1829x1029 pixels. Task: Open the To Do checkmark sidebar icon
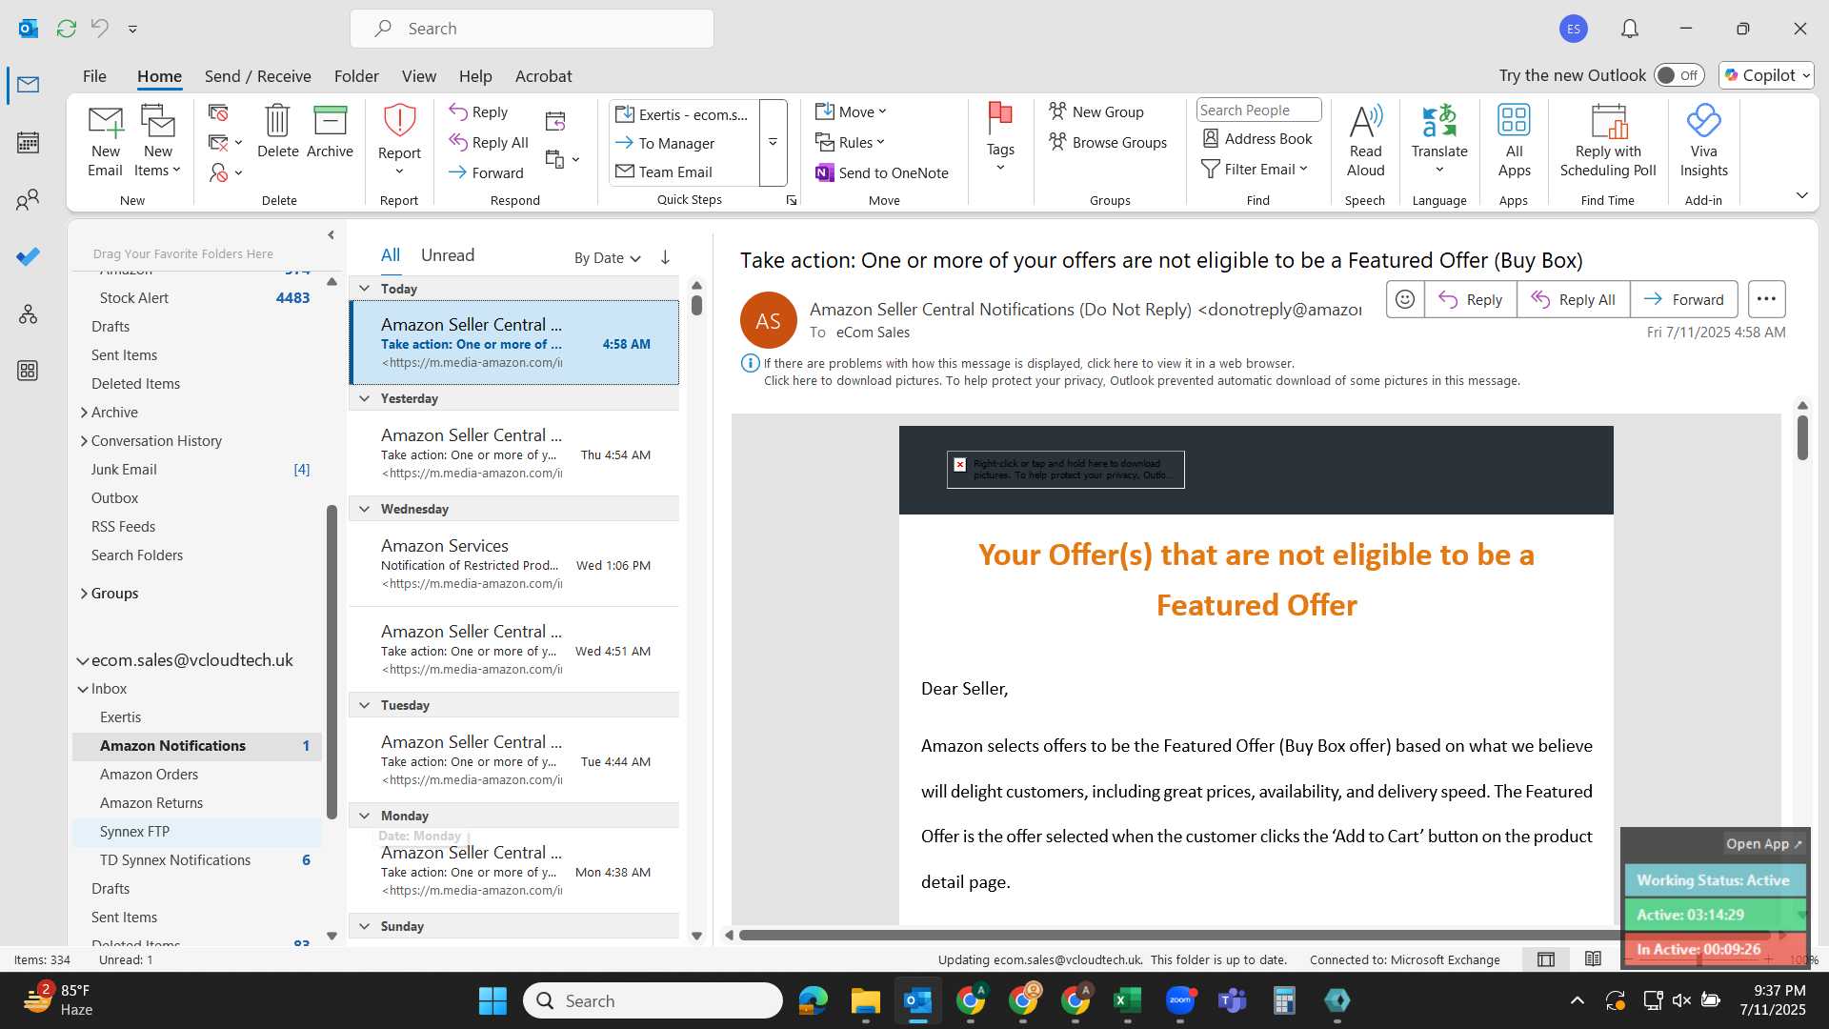click(x=28, y=256)
